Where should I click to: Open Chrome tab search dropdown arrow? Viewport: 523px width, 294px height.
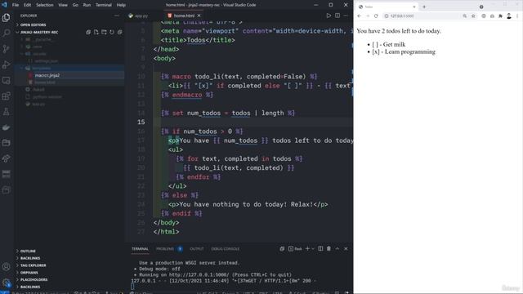[481, 7]
